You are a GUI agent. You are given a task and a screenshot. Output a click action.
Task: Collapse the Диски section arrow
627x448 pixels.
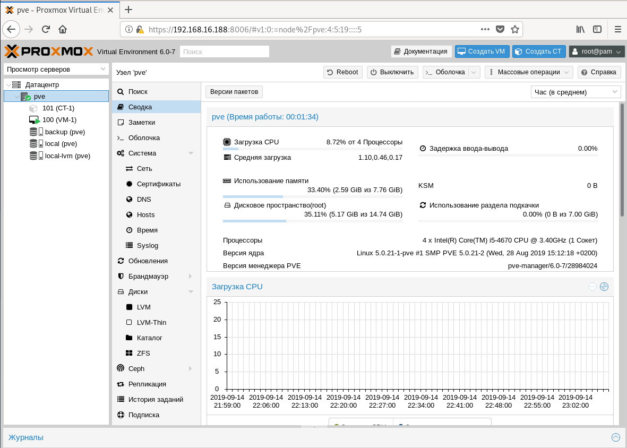coord(191,292)
